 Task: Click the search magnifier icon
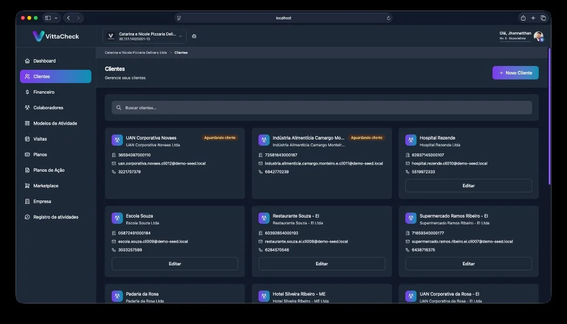tap(118, 108)
